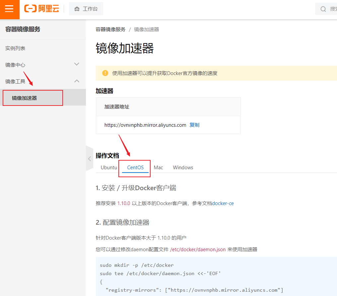Click the yellow warning info icon
The width and height of the screenshot is (337, 296).
point(105,73)
